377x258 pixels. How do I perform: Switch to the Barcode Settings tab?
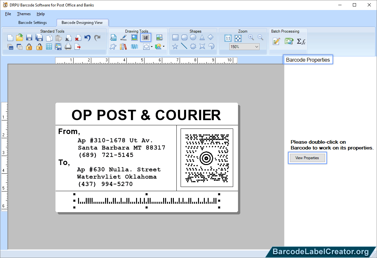click(x=33, y=23)
